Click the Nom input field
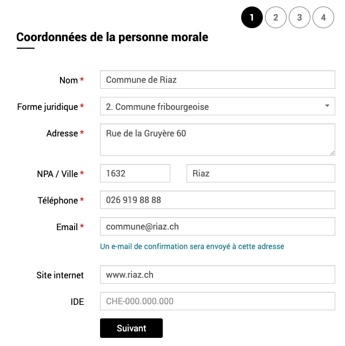Screen dimensions: 345x346 [x=217, y=80]
